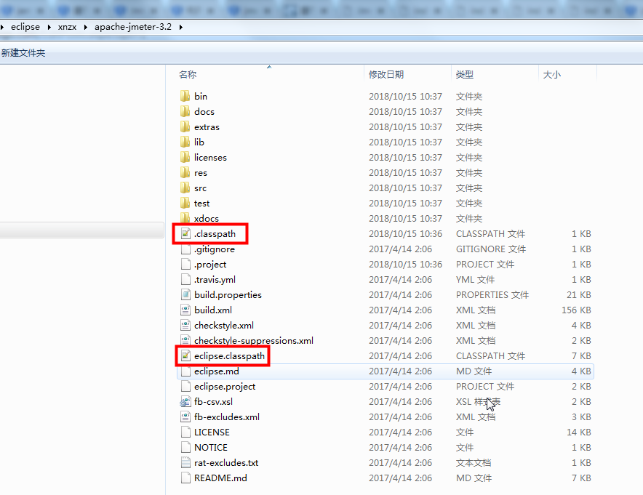Click the .classpath file icon

pyautogui.click(x=185, y=233)
